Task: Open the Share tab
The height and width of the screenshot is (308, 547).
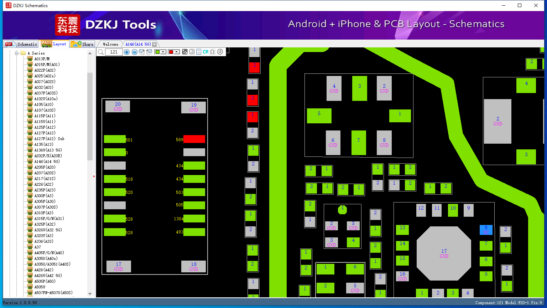Action: click(x=82, y=44)
